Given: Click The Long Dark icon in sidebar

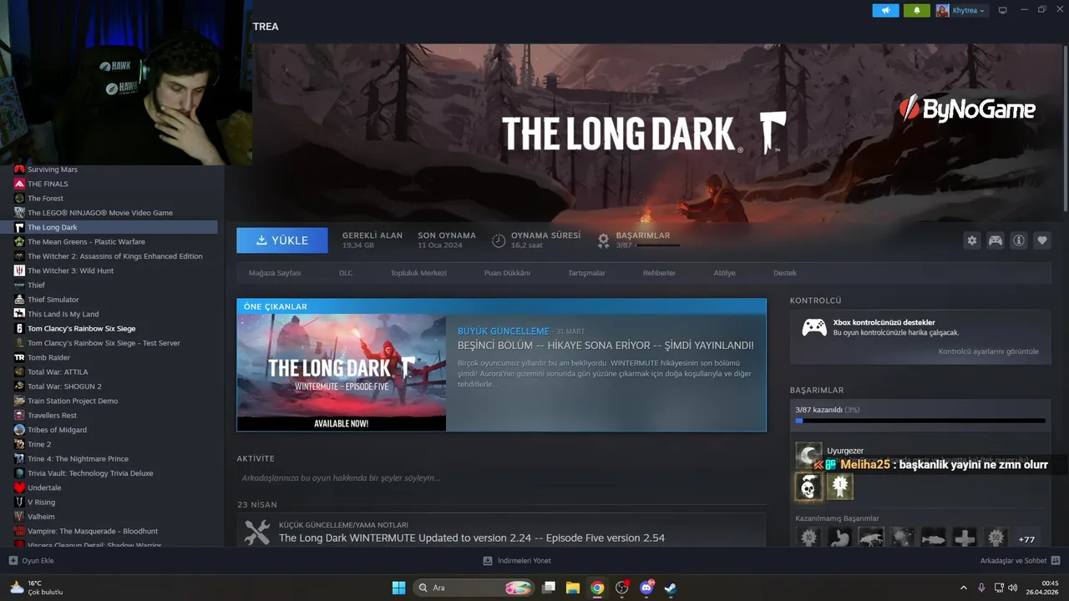Looking at the screenshot, I should point(19,227).
